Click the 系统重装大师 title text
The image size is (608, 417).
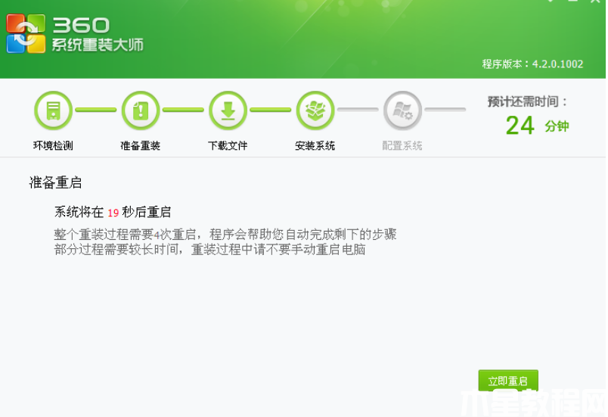(98, 45)
